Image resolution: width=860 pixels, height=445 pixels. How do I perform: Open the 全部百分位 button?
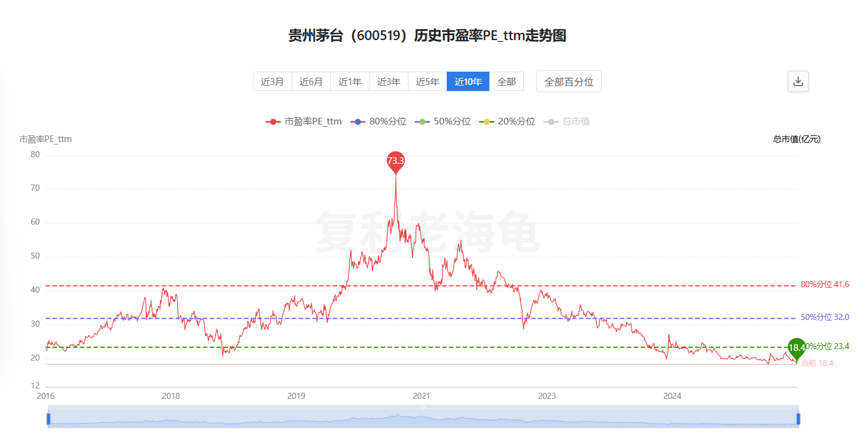click(569, 81)
